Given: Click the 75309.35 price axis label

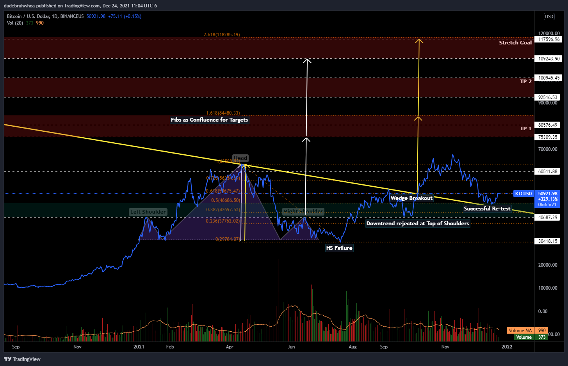Looking at the screenshot, I should 548,137.
